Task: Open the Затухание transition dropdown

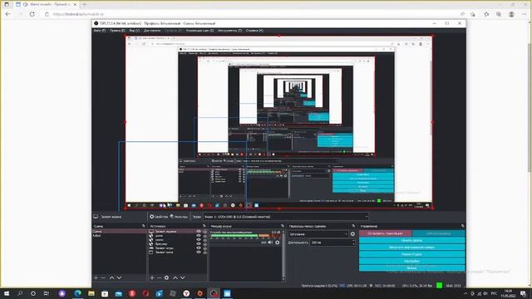Action: point(318,234)
